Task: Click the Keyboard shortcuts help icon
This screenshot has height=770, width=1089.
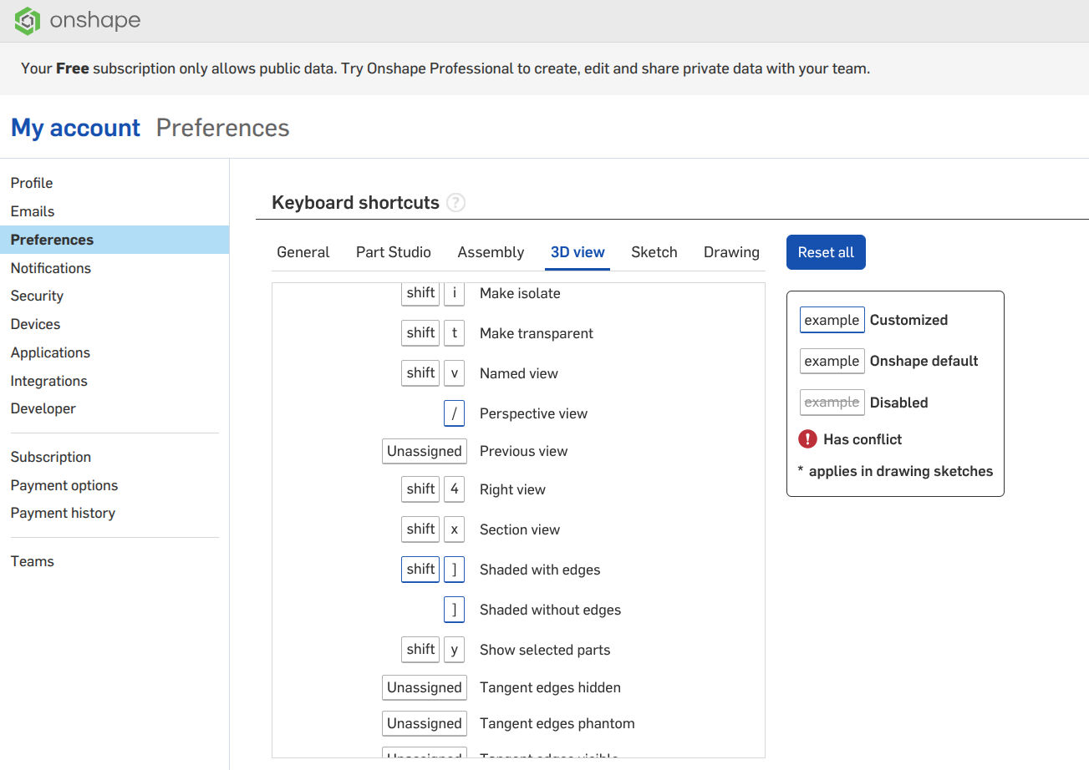Action: coord(455,203)
